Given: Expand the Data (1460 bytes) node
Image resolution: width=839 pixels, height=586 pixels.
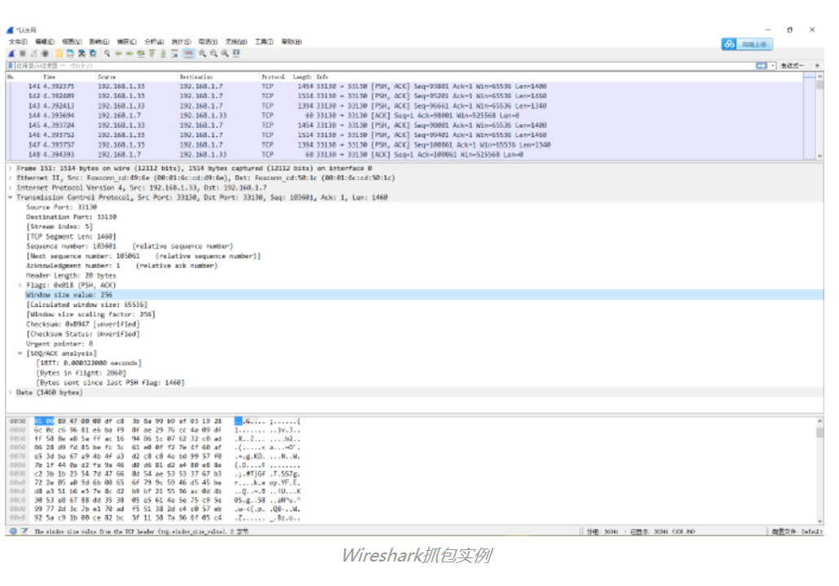Looking at the screenshot, I should tap(10, 393).
